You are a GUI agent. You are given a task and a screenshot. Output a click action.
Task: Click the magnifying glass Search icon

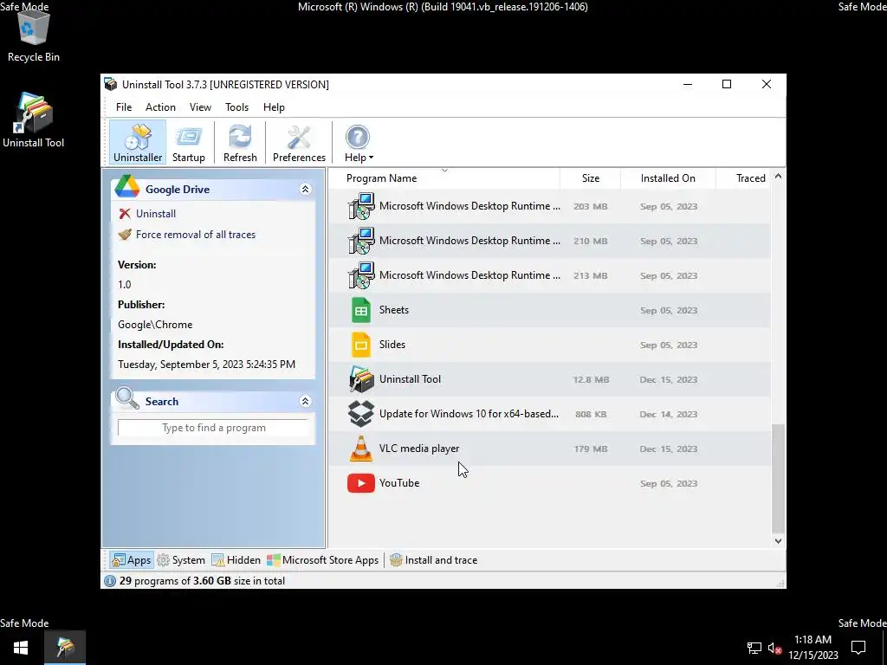coord(127,399)
